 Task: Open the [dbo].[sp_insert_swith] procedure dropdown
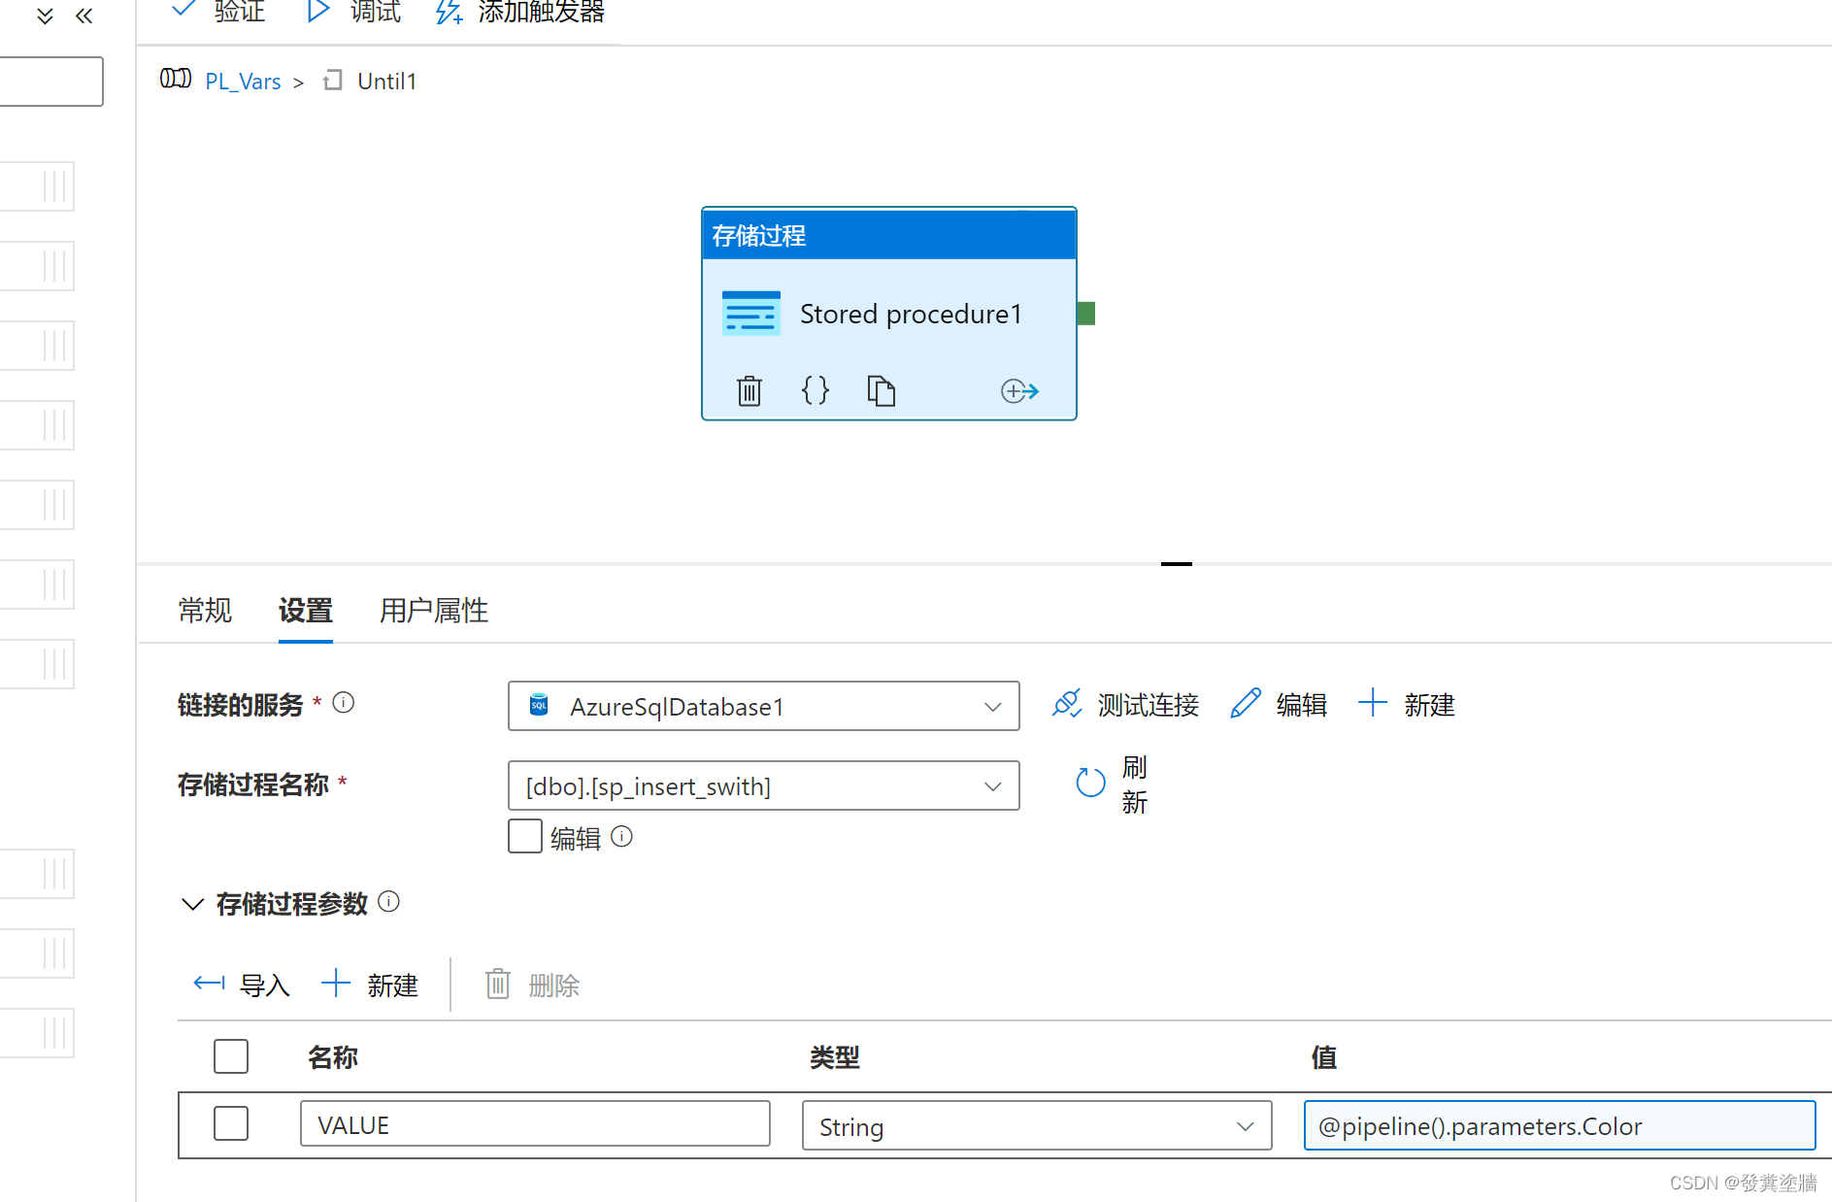[x=764, y=785]
